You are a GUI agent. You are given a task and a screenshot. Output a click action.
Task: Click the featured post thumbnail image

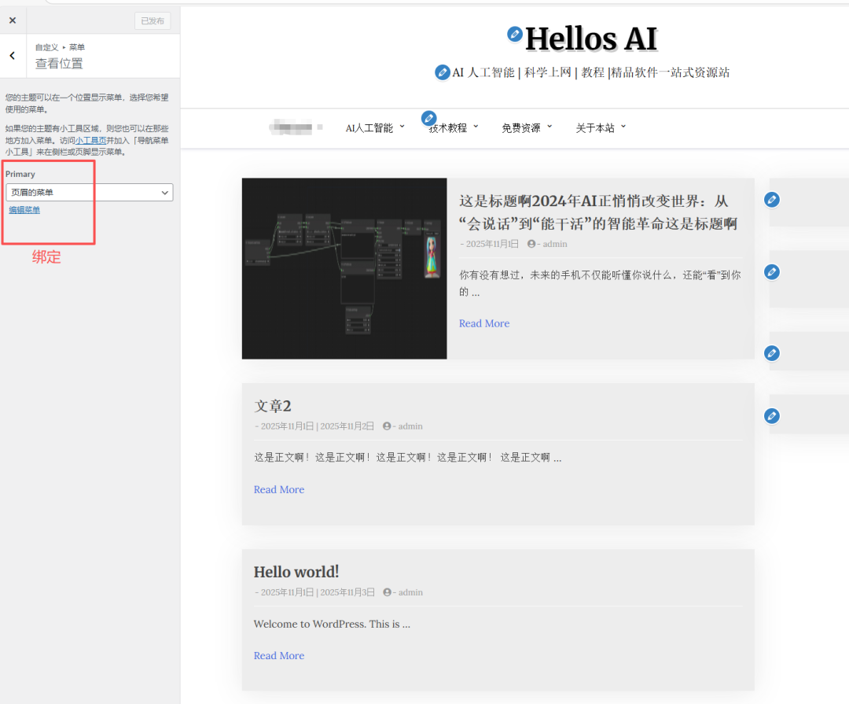pyautogui.click(x=344, y=268)
